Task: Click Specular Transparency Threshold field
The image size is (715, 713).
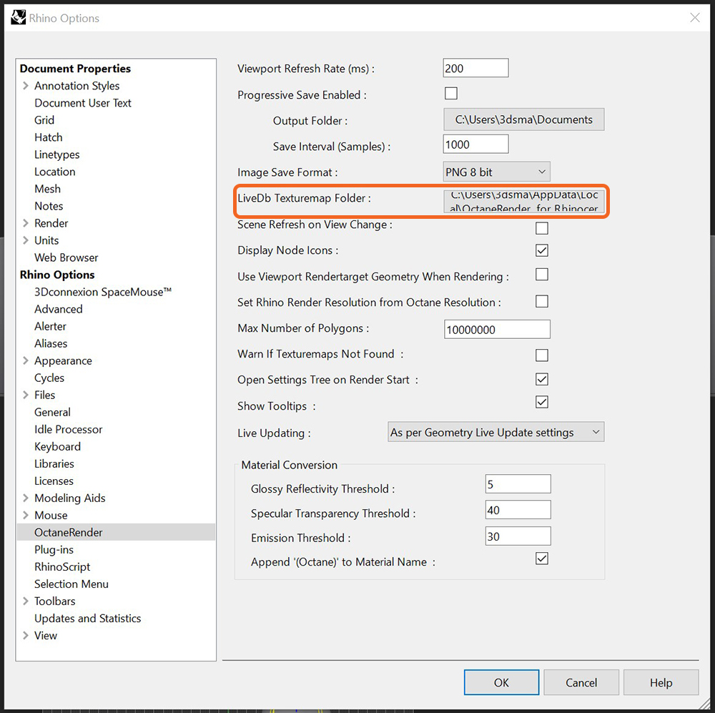Action: (518, 510)
